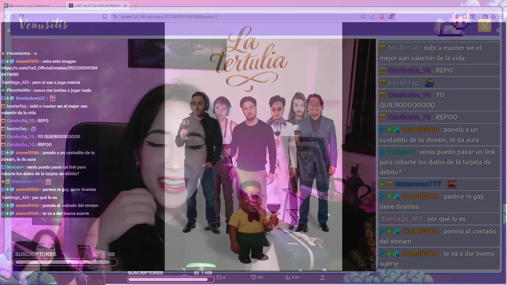The height and width of the screenshot is (285, 507).
Task: Close the X photo viewer with the X
Action: (9, 30)
